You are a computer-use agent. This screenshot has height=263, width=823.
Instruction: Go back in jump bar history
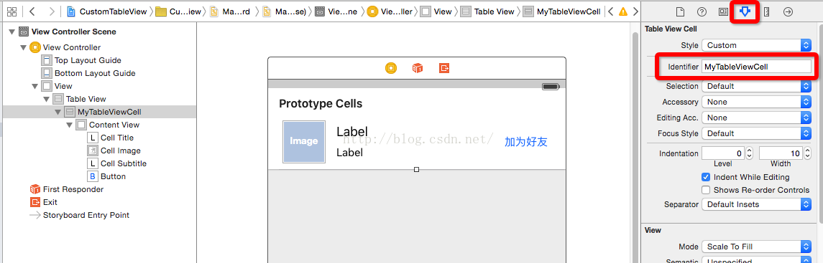click(32, 11)
